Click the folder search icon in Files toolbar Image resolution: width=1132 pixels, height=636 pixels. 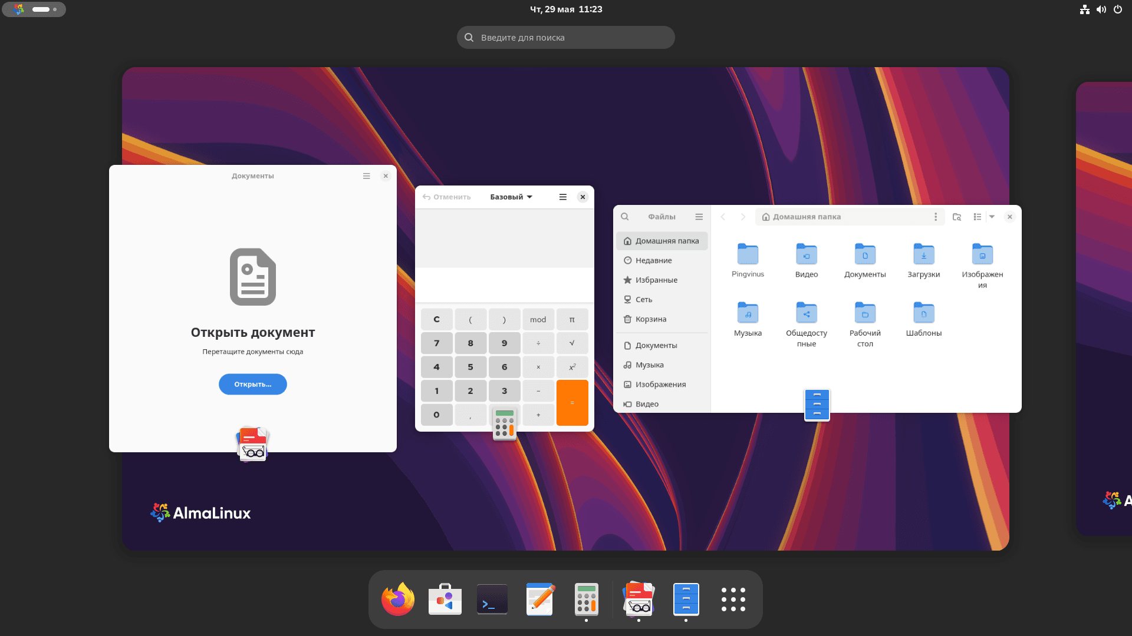[x=957, y=217]
